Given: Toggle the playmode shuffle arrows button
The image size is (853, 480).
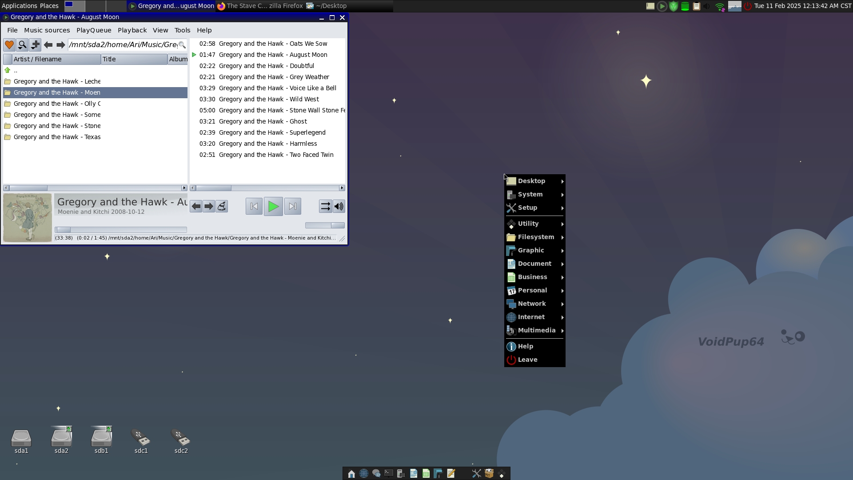Looking at the screenshot, I should tap(325, 207).
